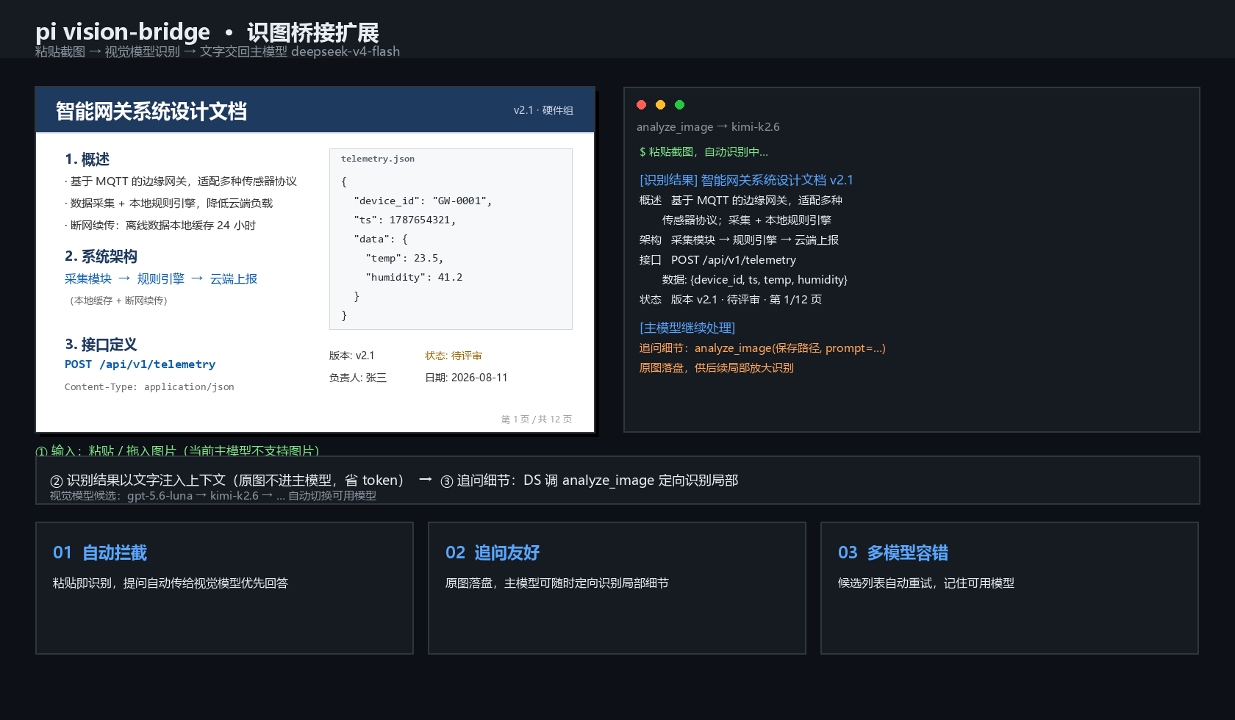Select the "humidity": 41.2 JSON line
This screenshot has height=720, width=1235.
pyautogui.click(x=414, y=278)
